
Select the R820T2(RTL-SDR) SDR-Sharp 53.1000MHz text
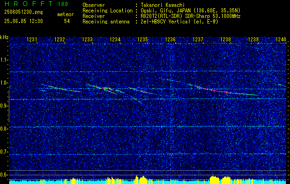190,16
